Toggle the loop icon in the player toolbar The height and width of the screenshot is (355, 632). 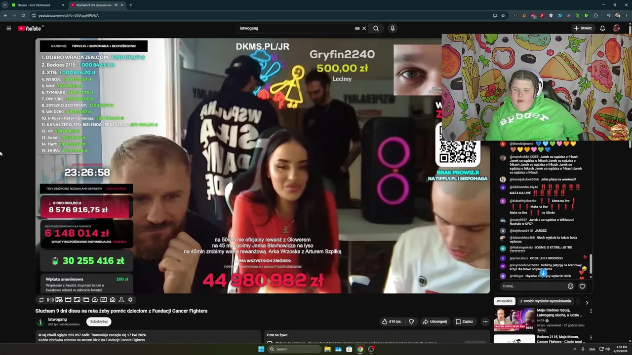[41, 300]
